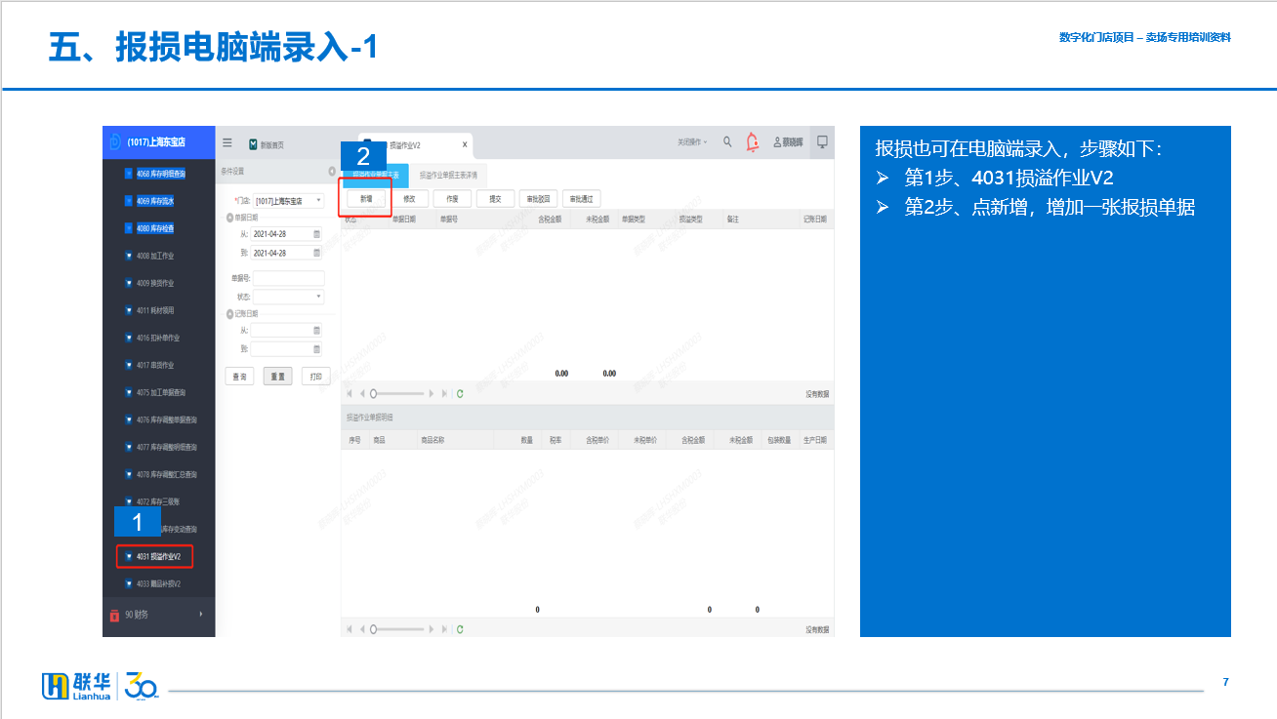Open the 关闭操作 dropdown

pos(693,142)
